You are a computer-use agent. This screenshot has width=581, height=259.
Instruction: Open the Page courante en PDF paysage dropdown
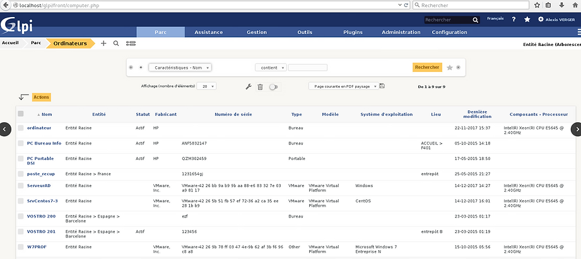(x=344, y=86)
